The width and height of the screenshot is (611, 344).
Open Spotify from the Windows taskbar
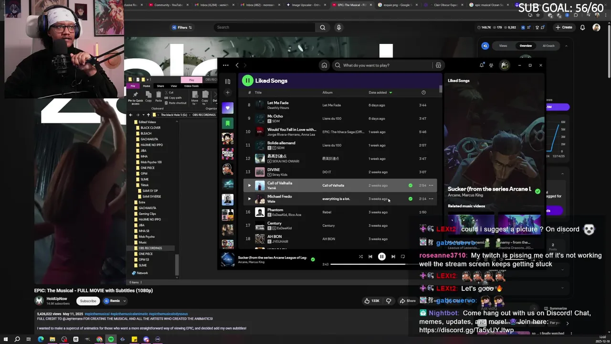[111, 340]
